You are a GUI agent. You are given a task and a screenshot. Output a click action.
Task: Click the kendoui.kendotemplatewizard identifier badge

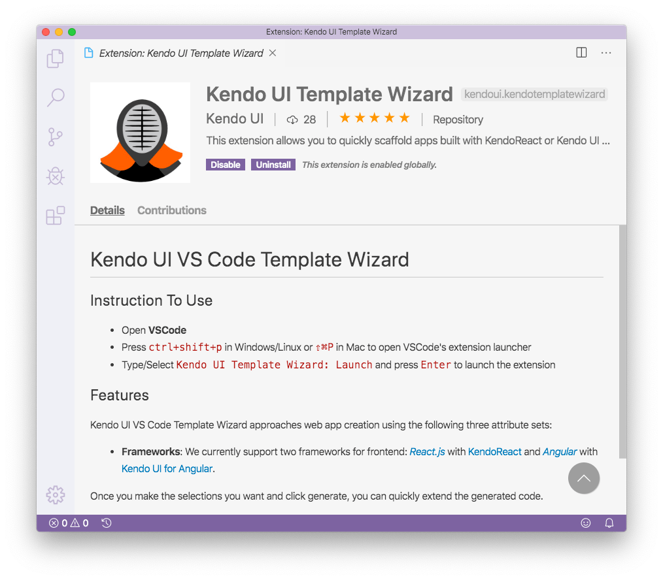(534, 94)
